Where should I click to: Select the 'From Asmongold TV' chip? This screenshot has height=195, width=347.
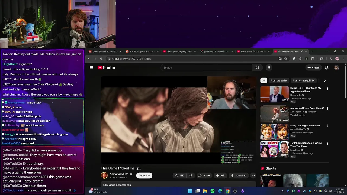304,80
